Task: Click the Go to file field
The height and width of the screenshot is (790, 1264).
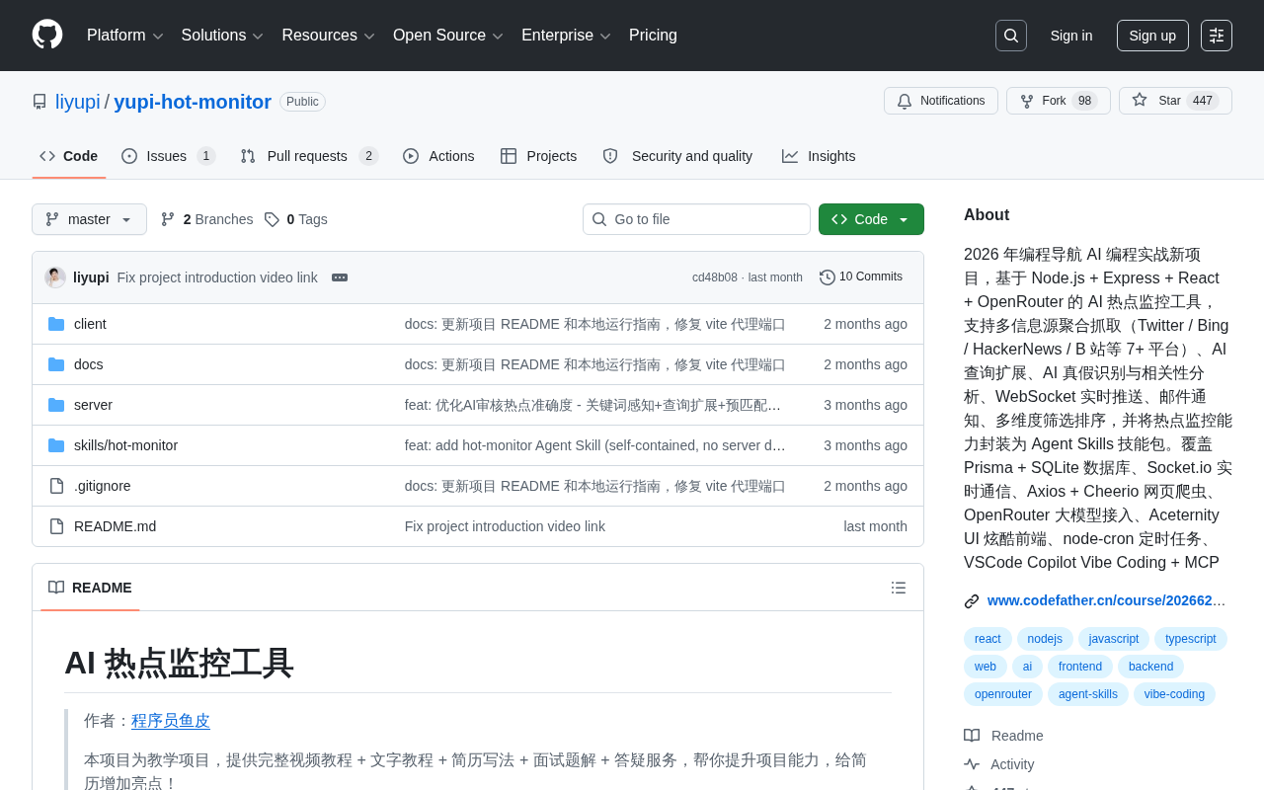Action: coord(696,219)
